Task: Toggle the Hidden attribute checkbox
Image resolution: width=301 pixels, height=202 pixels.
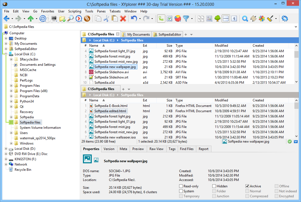Action: tap(214, 186)
